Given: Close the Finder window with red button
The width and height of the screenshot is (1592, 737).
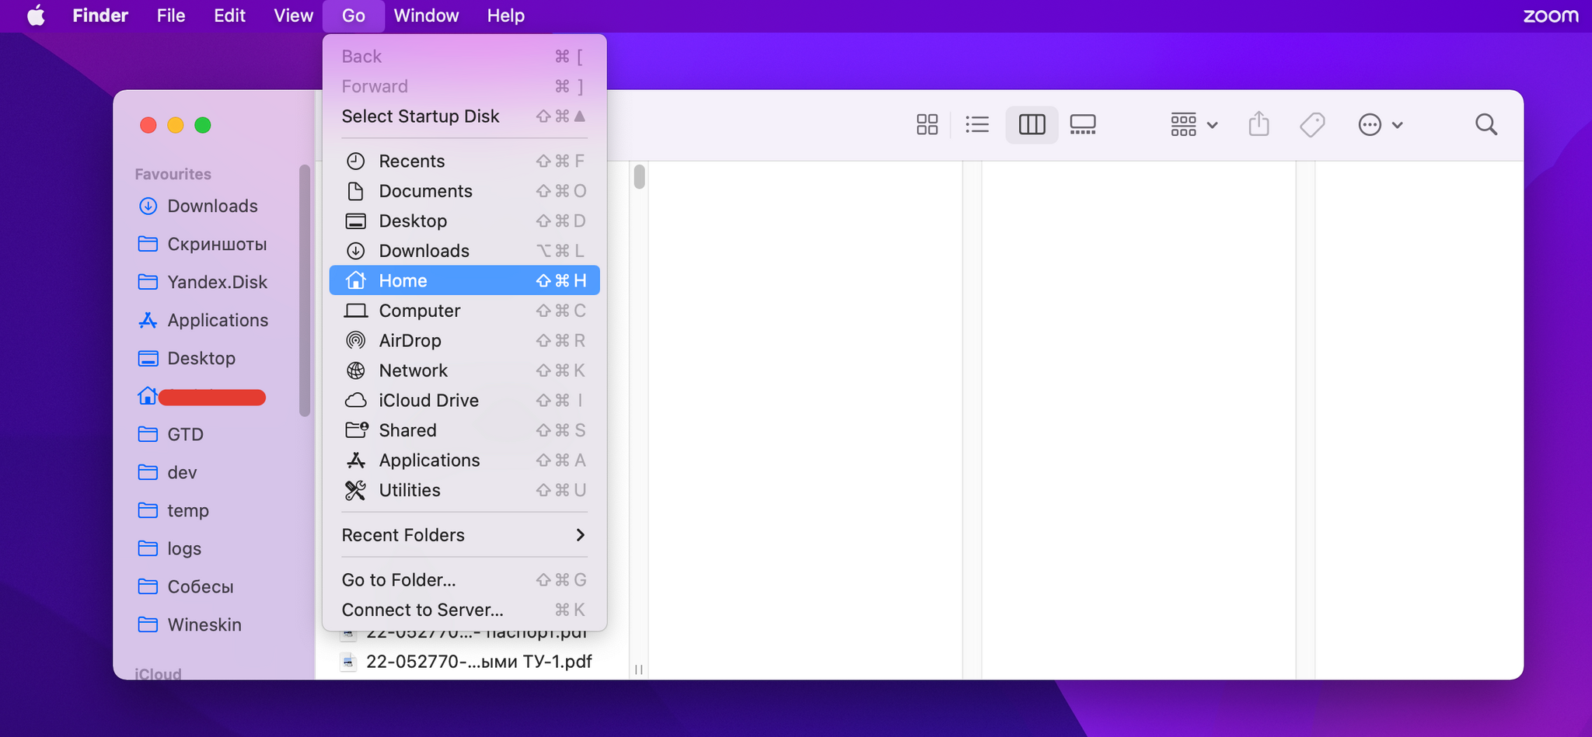Looking at the screenshot, I should (x=148, y=125).
